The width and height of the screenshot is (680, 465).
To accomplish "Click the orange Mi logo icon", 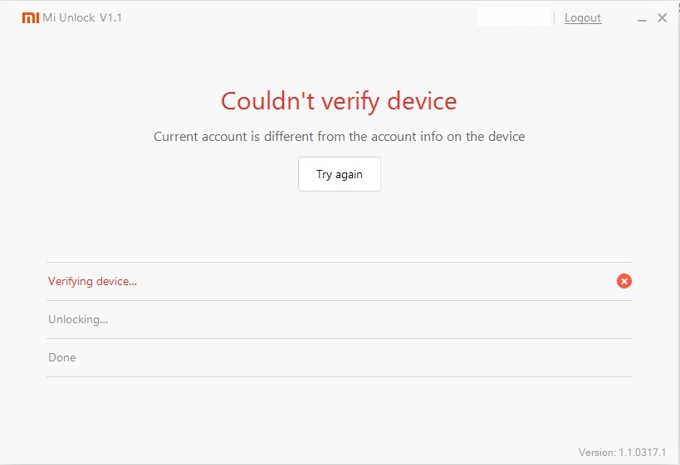I will pos(30,18).
